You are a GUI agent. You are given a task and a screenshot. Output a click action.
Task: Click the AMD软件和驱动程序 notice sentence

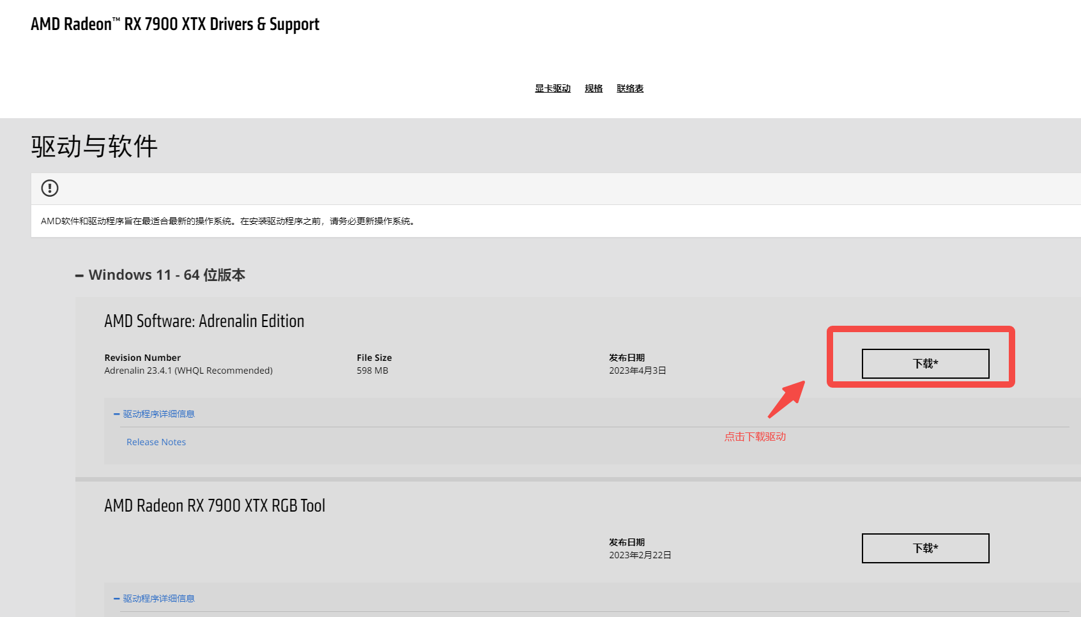(x=229, y=221)
